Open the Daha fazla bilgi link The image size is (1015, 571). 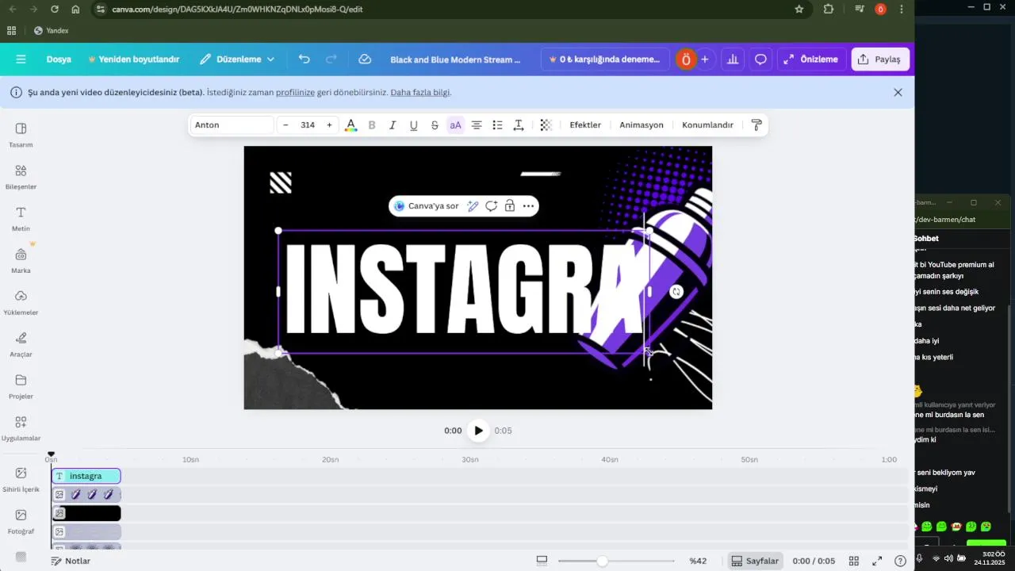point(420,92)
